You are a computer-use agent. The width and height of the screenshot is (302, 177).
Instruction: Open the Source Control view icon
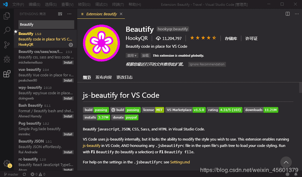click(x=7, y=45)
